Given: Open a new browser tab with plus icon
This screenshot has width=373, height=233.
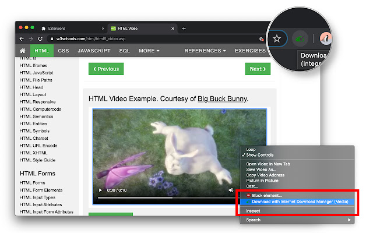Looking at the screenshot, I should click(184, 28).
